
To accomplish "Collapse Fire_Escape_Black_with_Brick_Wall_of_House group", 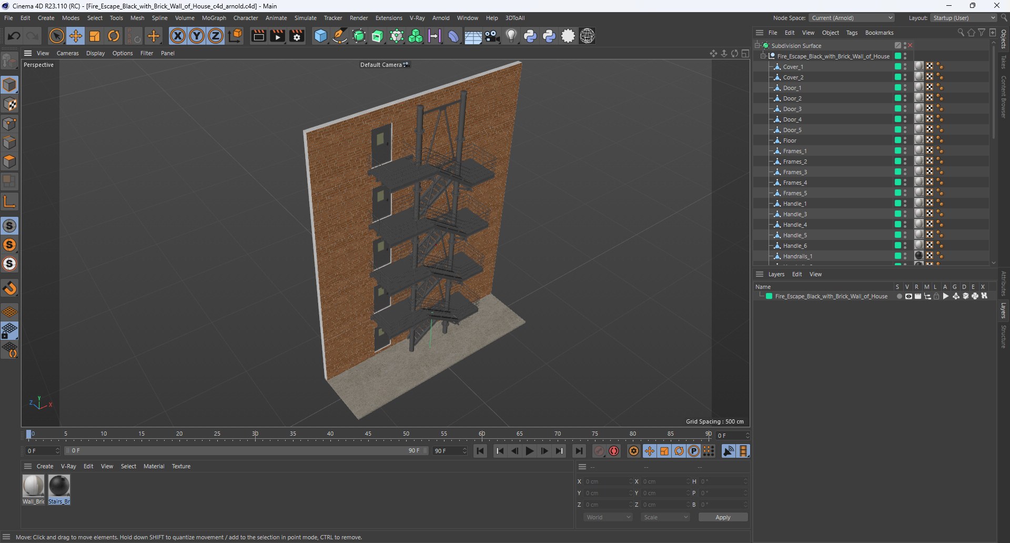I will [x=763, y=56].
